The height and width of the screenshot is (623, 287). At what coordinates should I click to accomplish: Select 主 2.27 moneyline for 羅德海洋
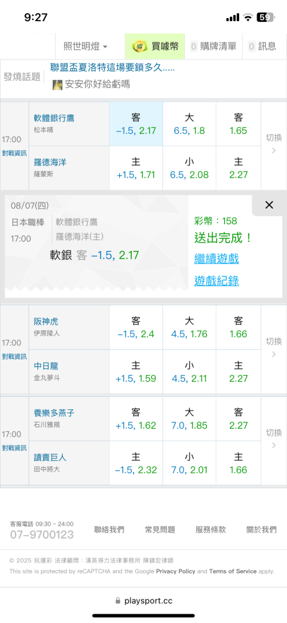pos(239,168)
